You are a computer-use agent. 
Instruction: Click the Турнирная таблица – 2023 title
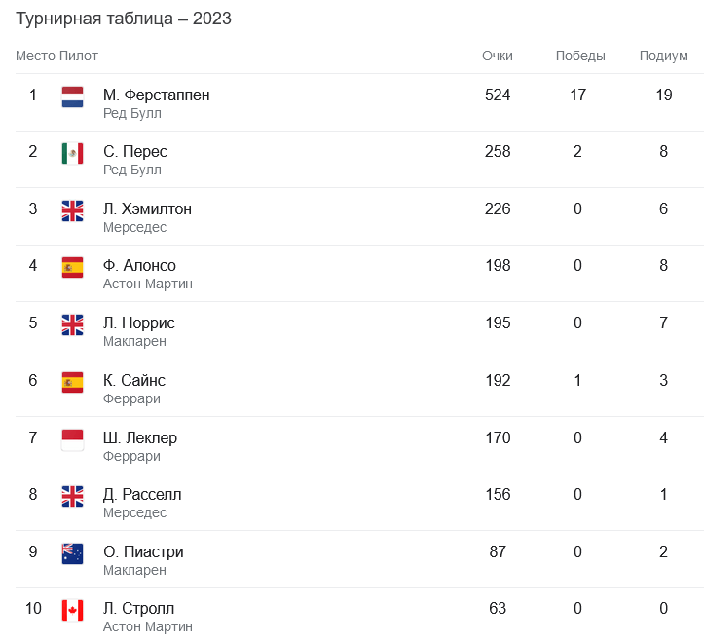click(124, 19)
